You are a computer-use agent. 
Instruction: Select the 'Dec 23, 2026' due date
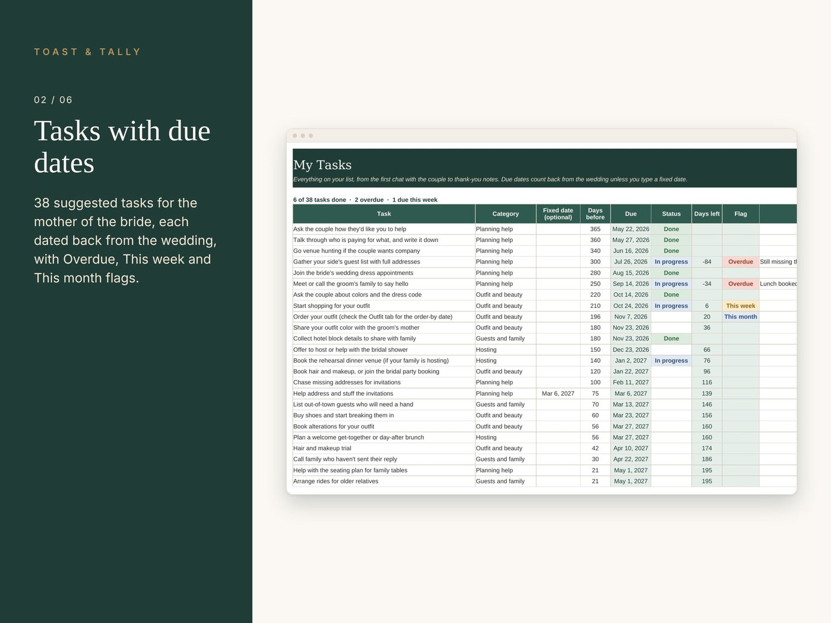tap(631, 350)
